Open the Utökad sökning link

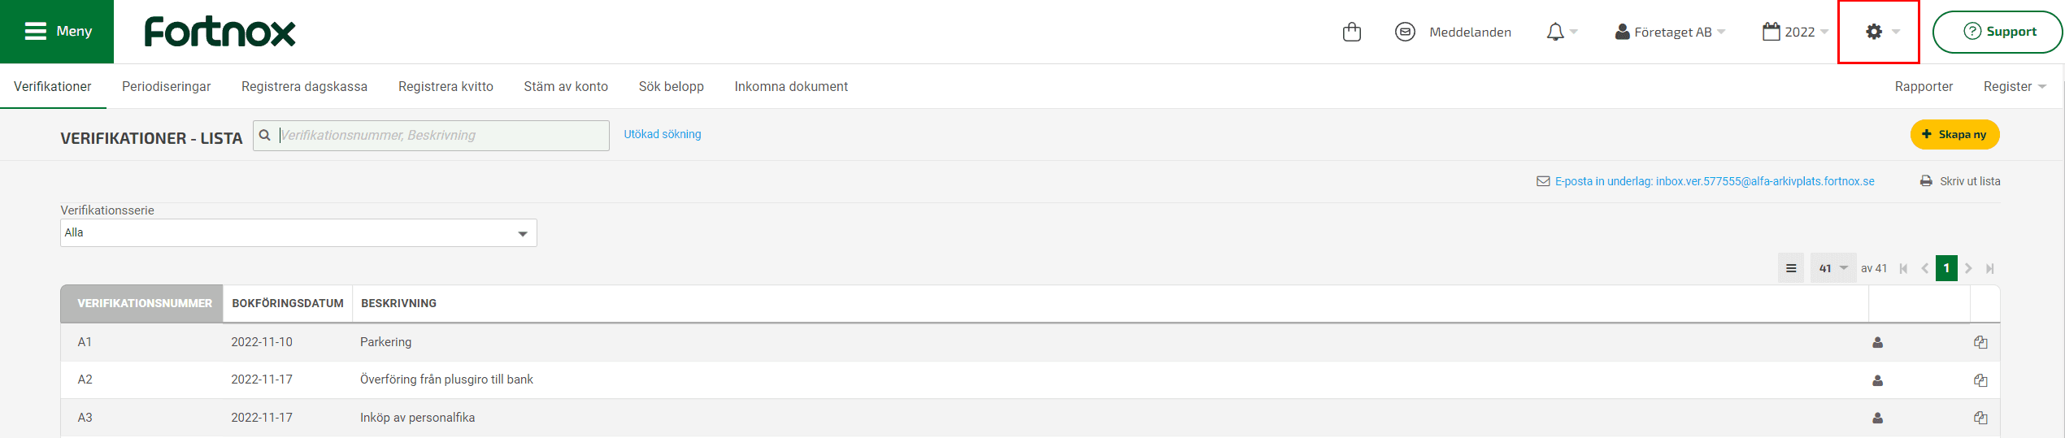(x=662, y=134)
